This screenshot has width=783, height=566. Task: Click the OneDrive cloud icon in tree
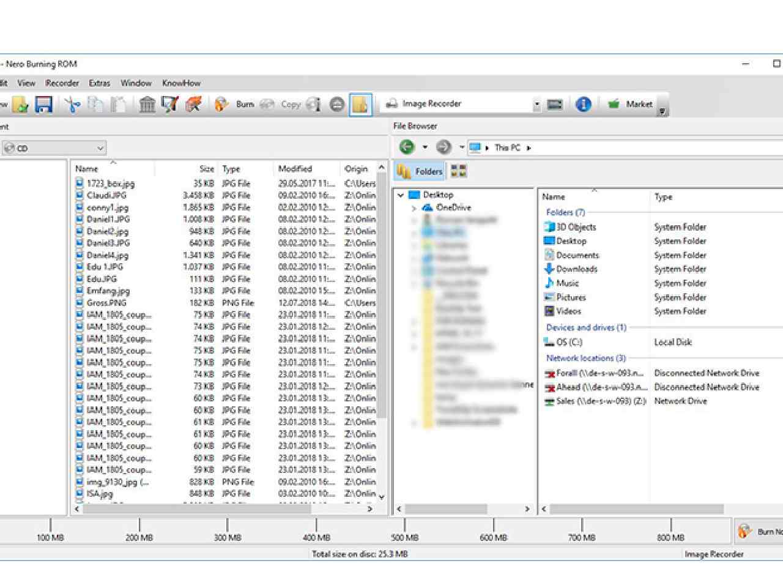427,207
